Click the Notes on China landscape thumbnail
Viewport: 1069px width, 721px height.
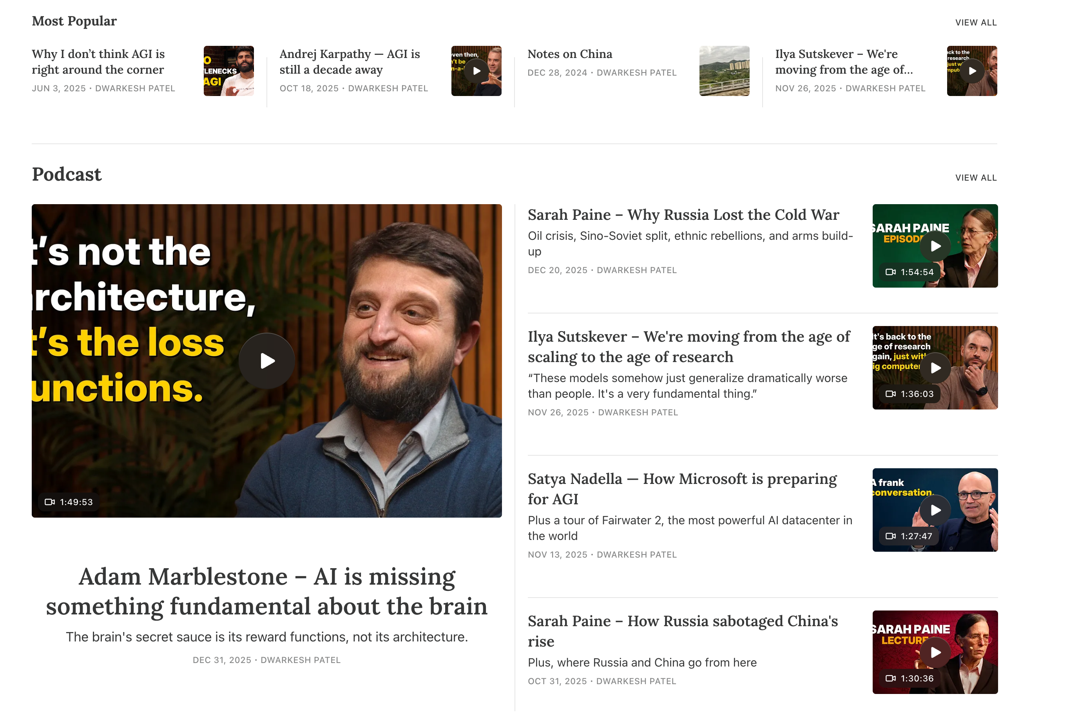pyautogui.click(x=724, y=71)
